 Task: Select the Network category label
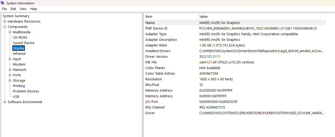pyautogui.click(x=20, y=70)
